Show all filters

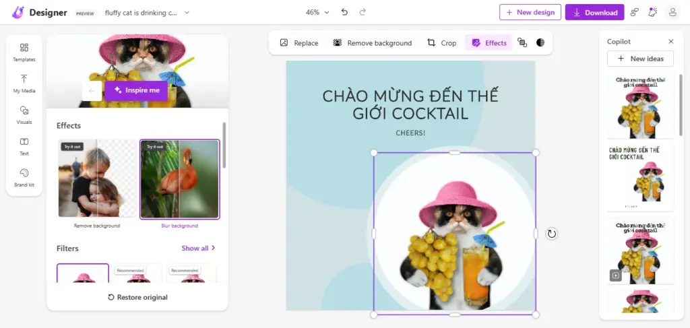(x=198, y=248)
